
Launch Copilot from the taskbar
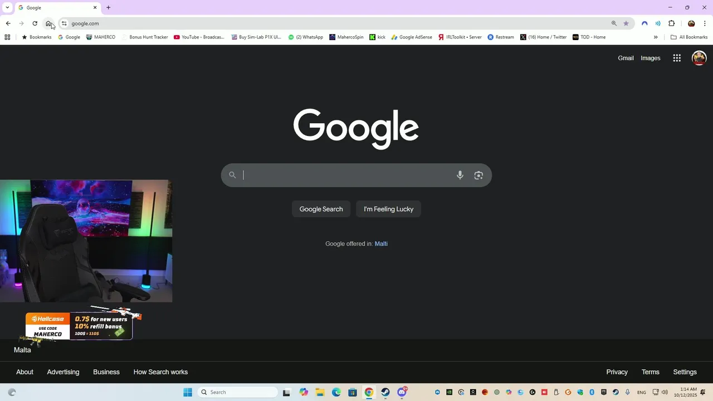[x=304, y=392]
